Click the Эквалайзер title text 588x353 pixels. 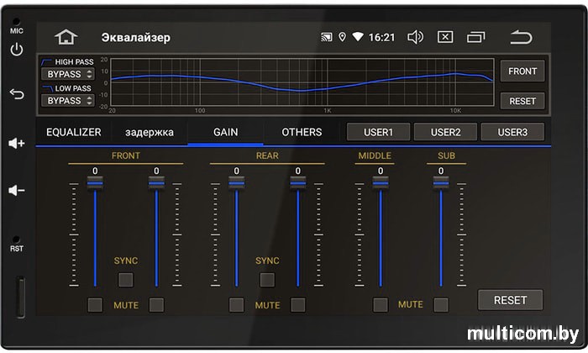136,38
